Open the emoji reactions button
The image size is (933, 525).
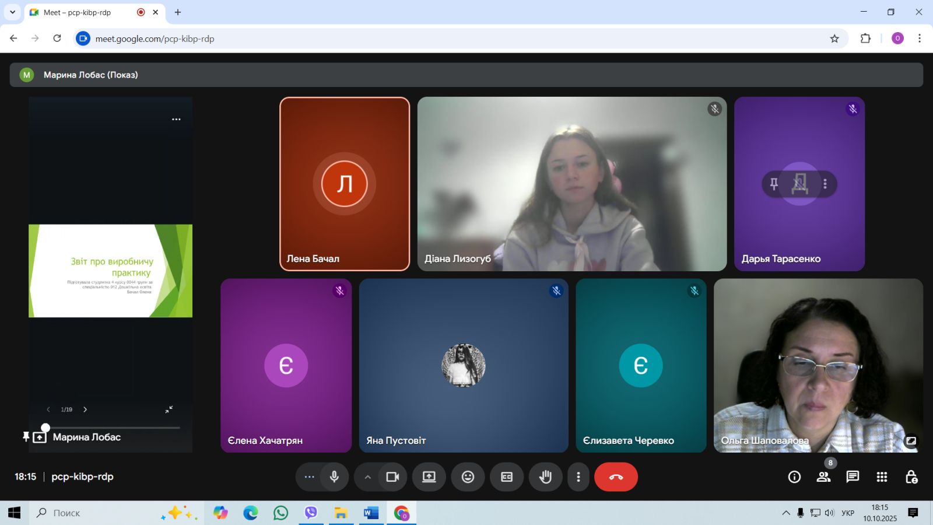[x=468, y=477]
